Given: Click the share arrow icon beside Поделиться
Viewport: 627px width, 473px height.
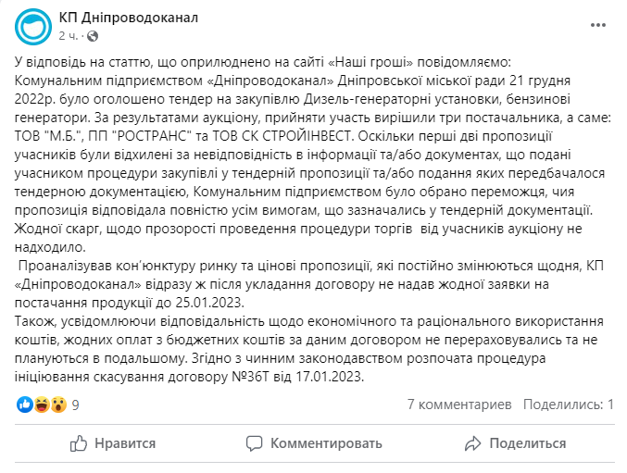Looking at the screenshot, I should [x=473, y=444].
